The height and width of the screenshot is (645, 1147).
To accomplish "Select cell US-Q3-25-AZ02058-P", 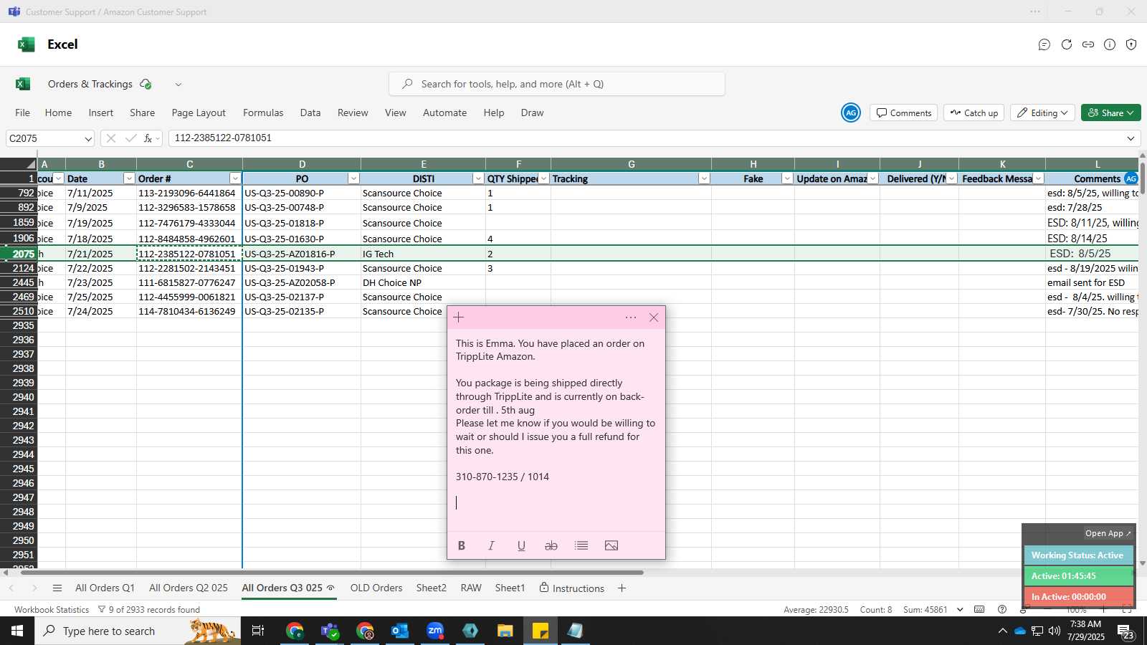I will pos(302,282).
